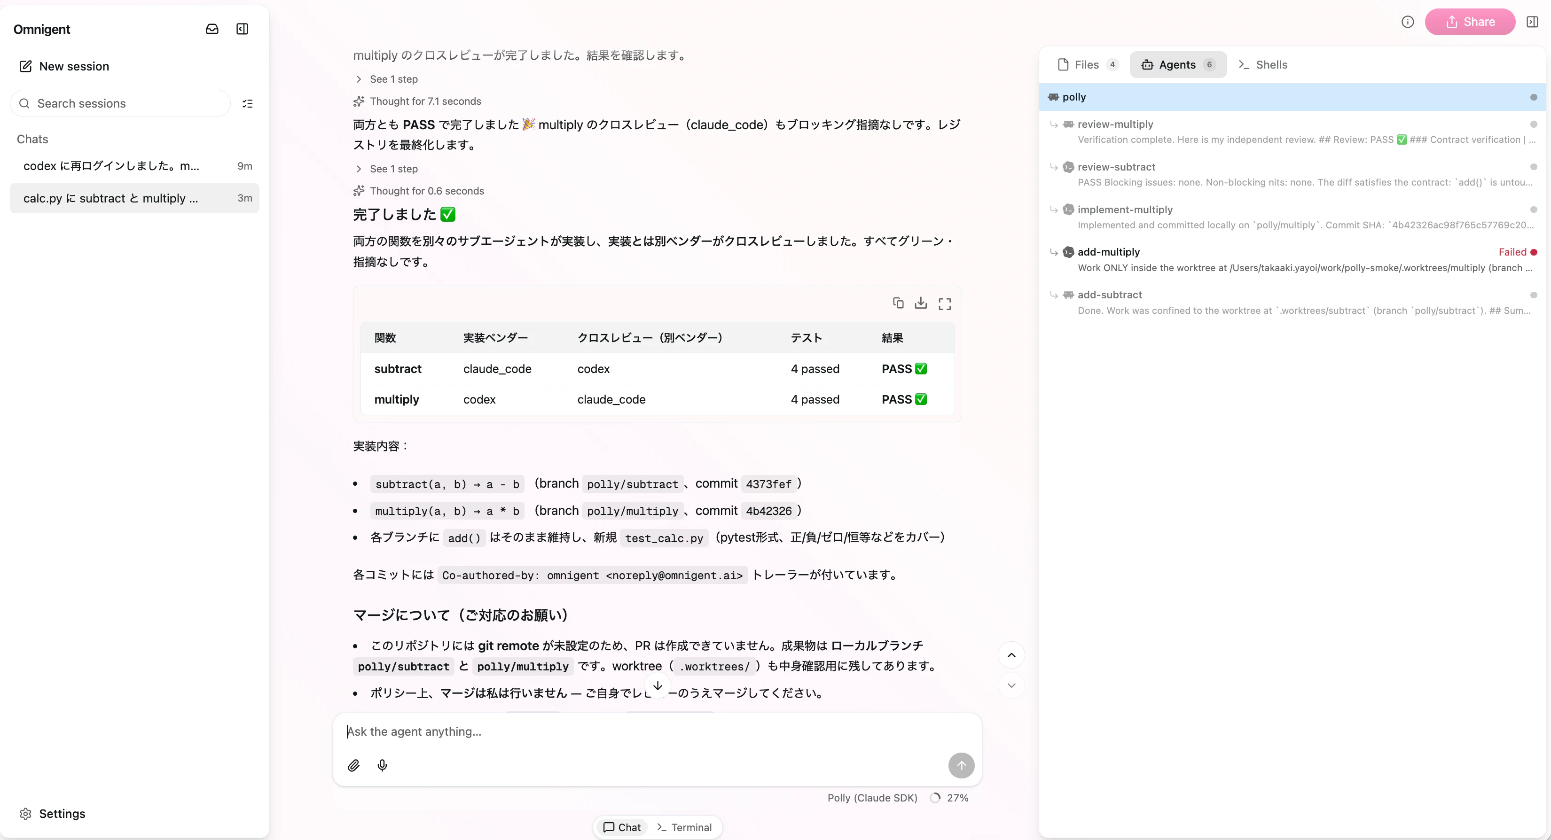Switch to the Terminal view tab
The width and height of the screenshot is (1551, 840).
[x=685, y=827]
